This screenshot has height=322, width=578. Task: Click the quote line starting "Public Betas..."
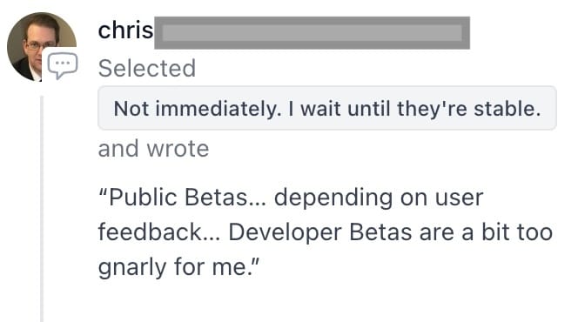point(291,198)
